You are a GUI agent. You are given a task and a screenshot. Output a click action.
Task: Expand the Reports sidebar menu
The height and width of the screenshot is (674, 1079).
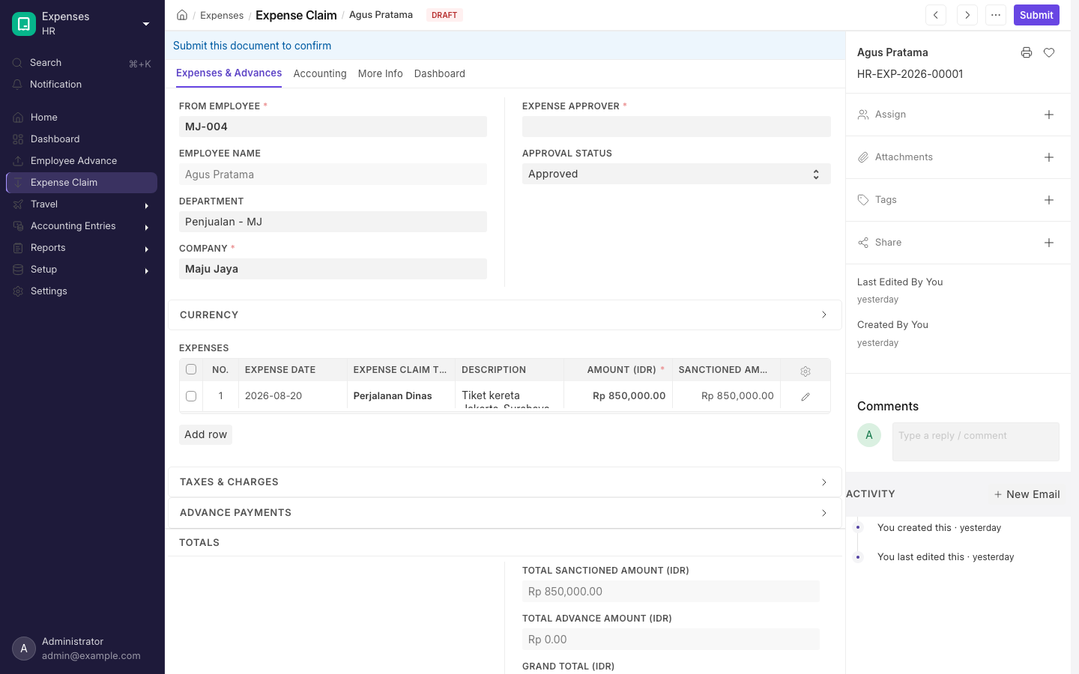click(x=82, y=248)
